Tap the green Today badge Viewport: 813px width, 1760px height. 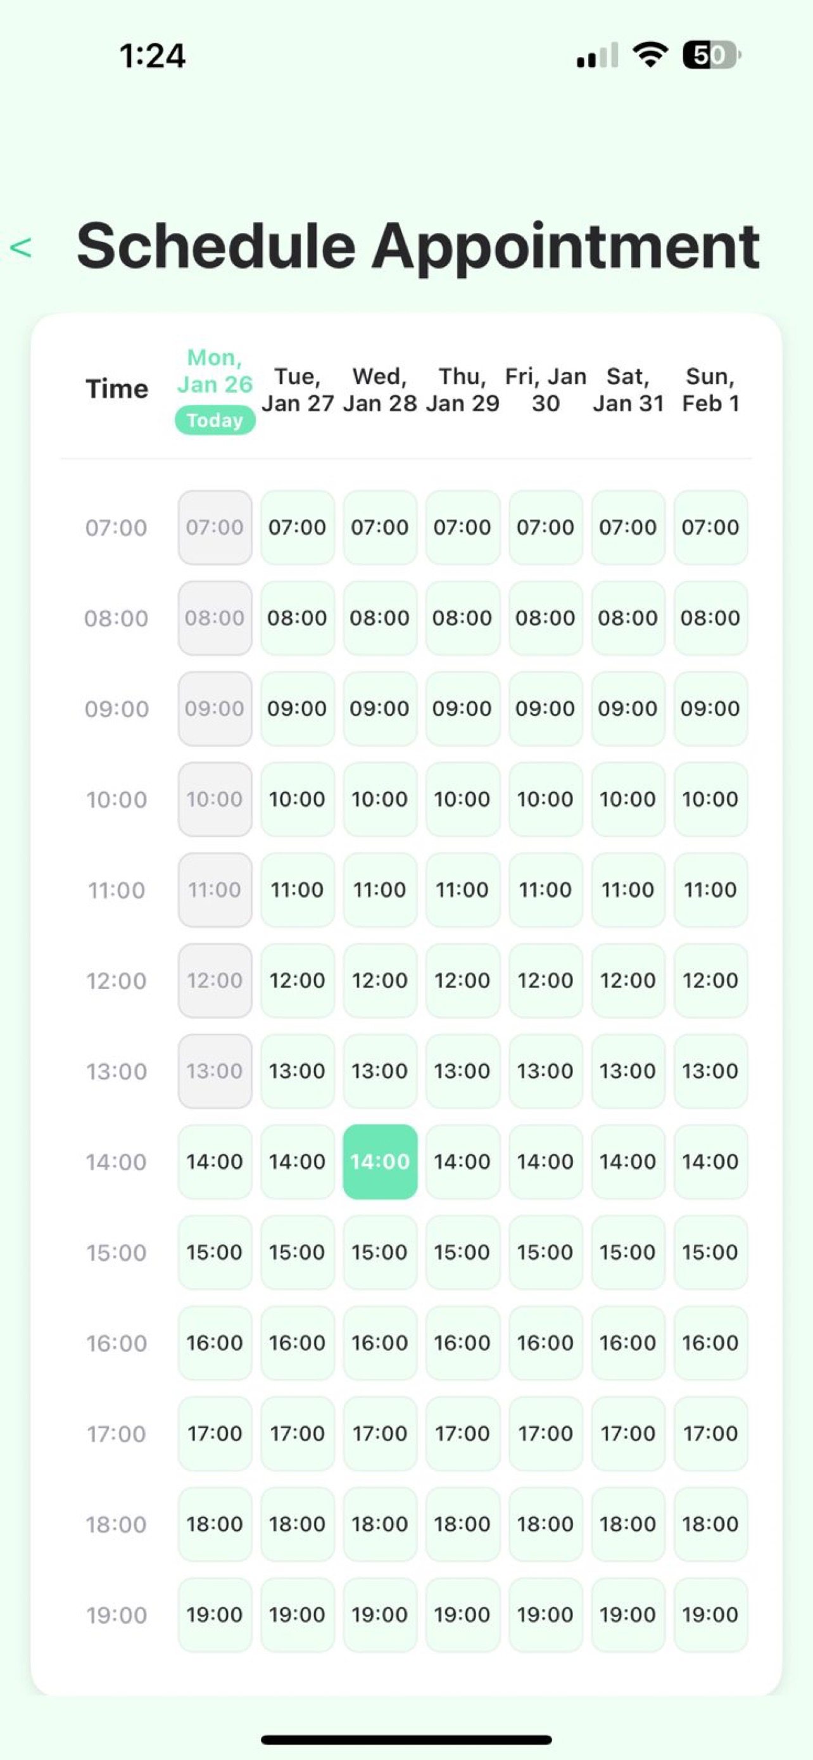point(215,420)
